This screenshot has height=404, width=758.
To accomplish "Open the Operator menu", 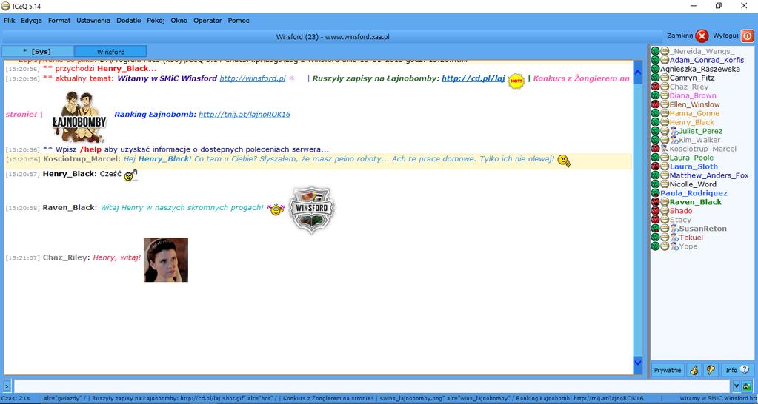I will click(x=207, y=20).
